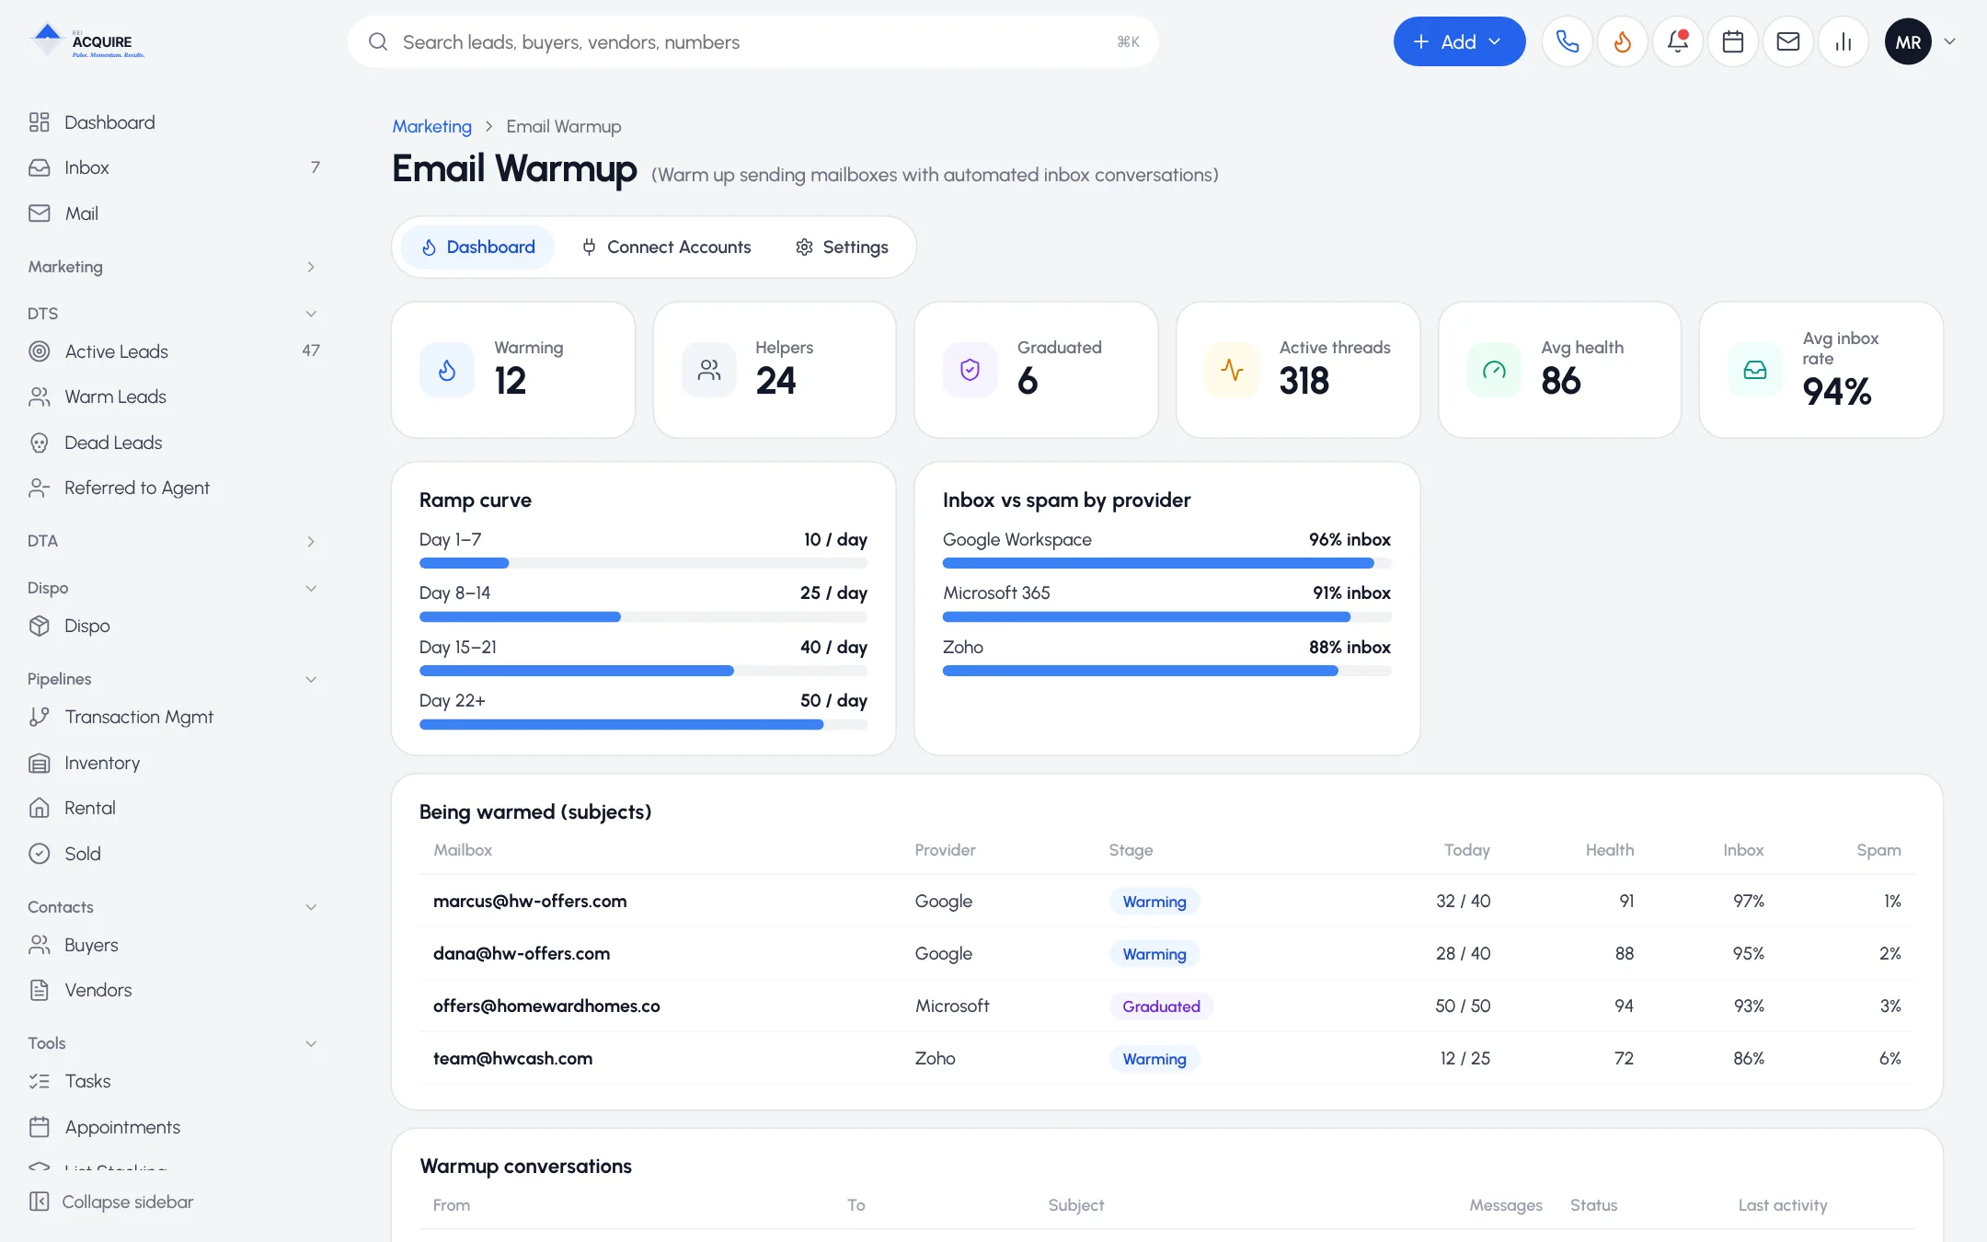The height and width of the screenshot is (1242, 1987).
Task: Open Appointments in sidebar
Action: [x=175, y=1127]
